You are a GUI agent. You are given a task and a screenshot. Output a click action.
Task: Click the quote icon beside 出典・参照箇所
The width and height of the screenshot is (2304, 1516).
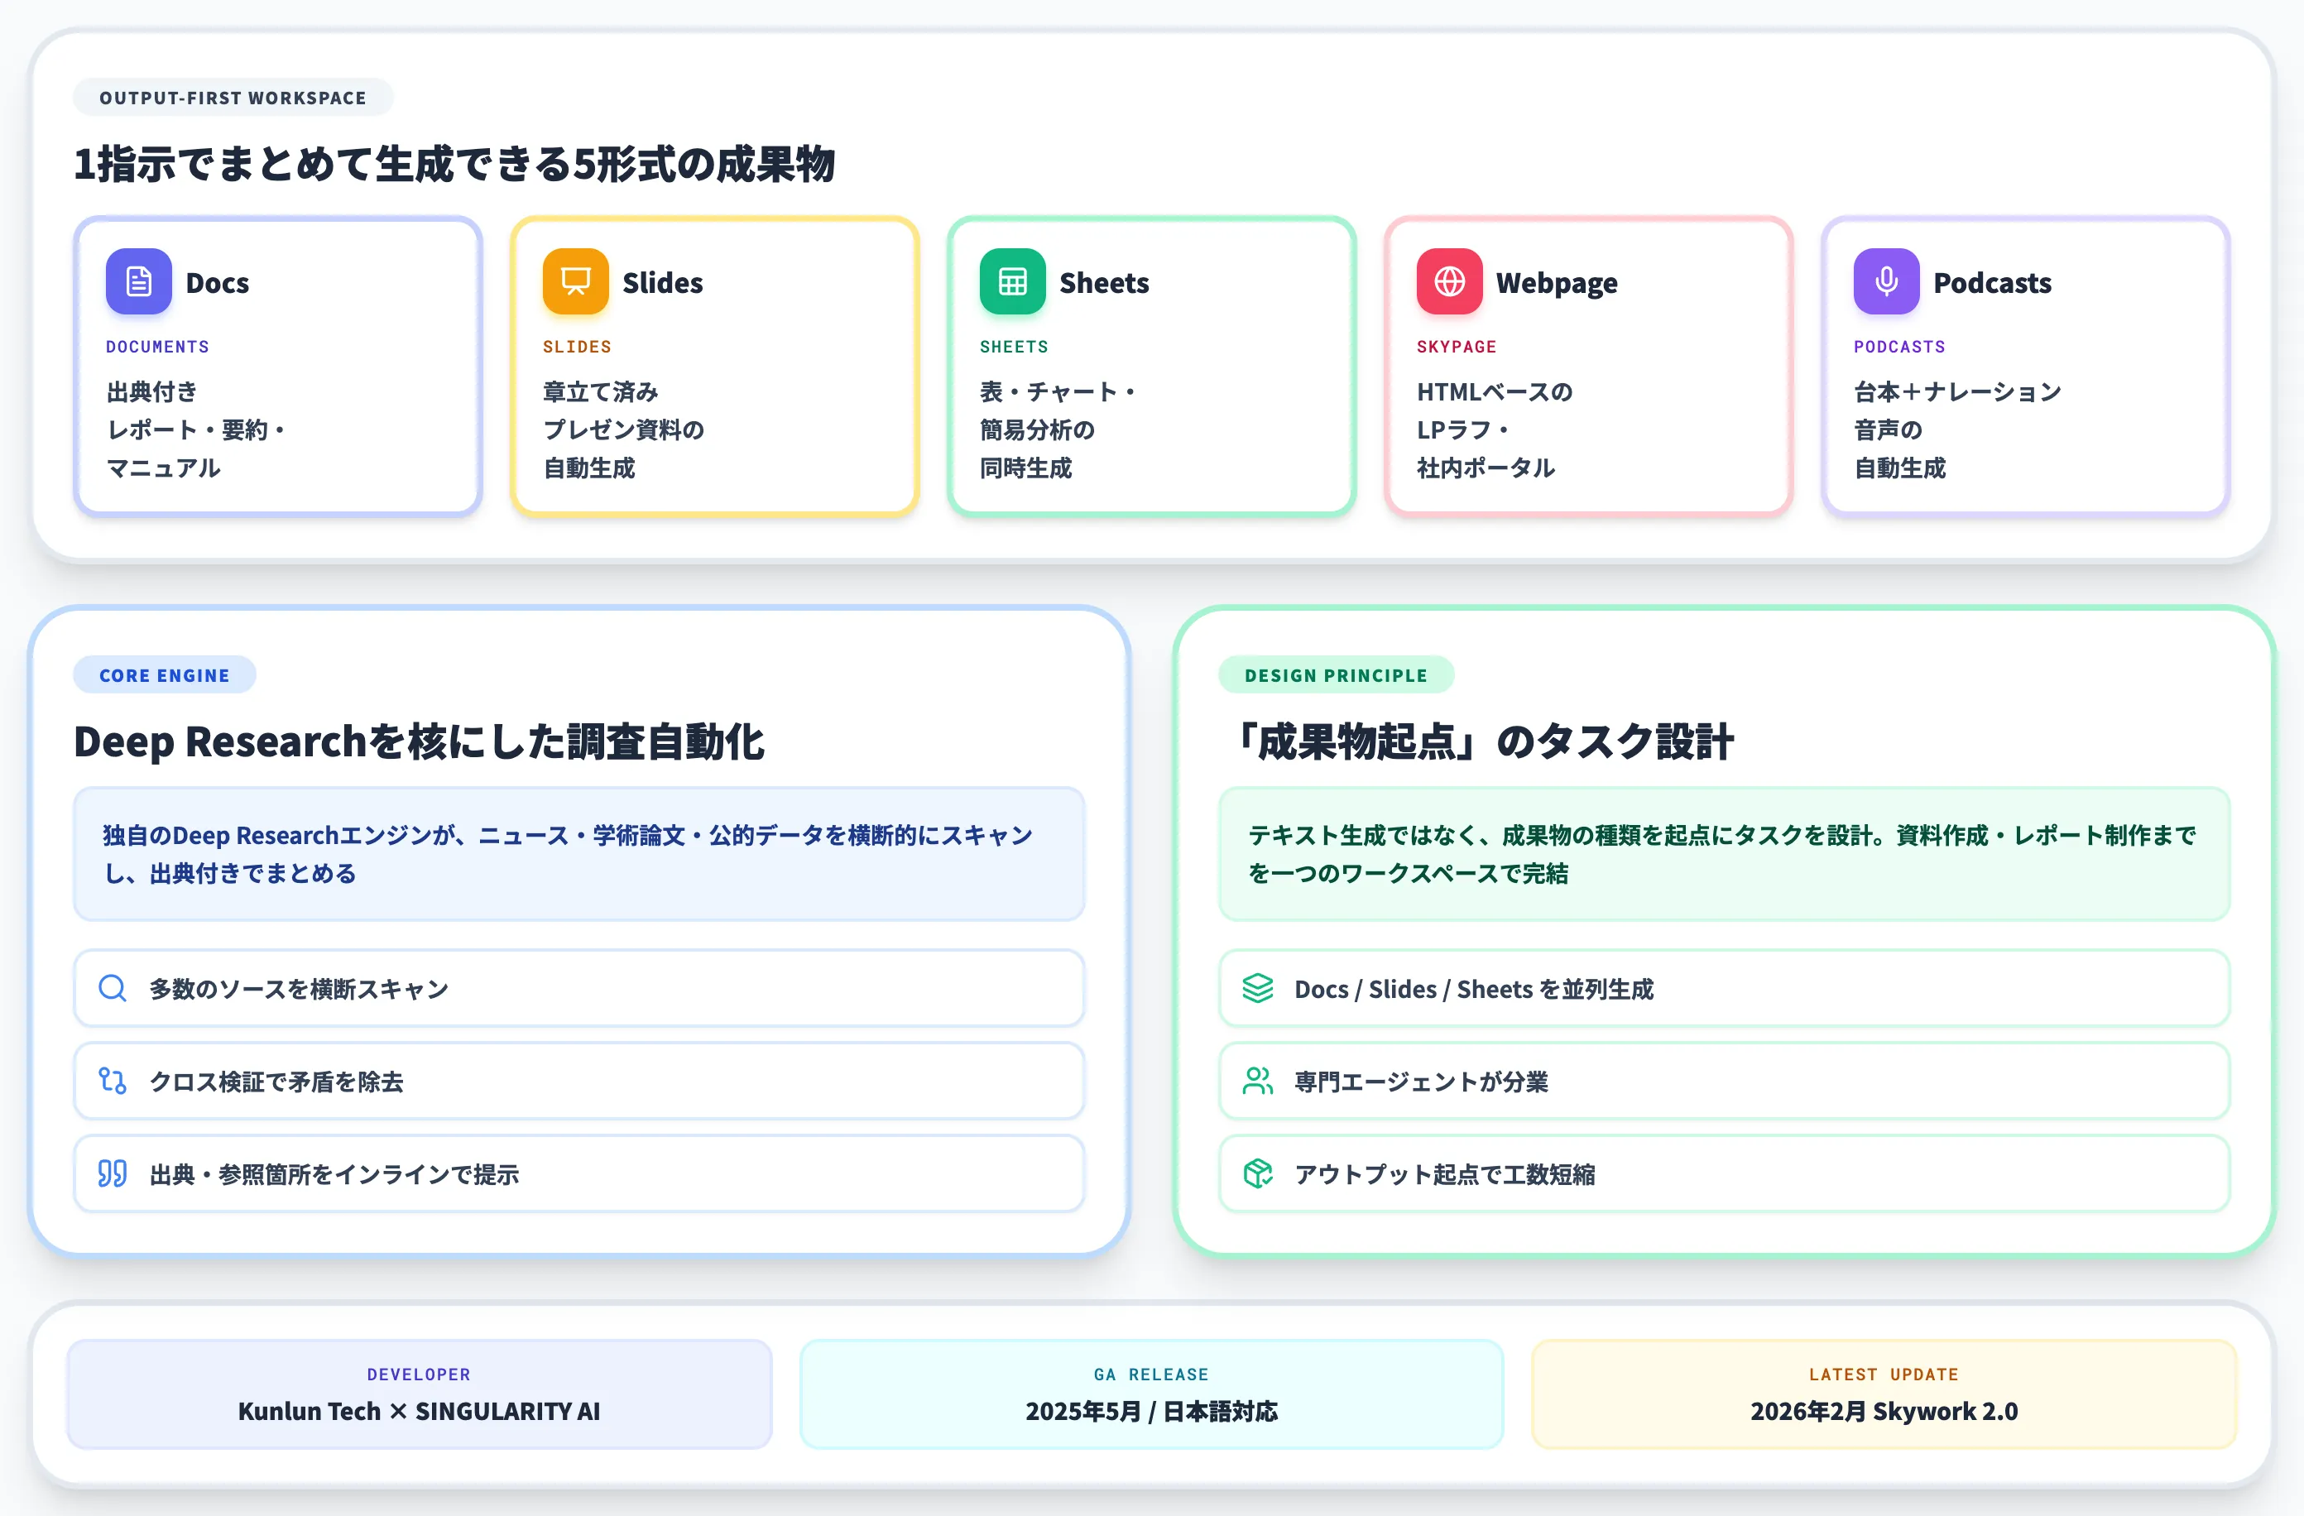click(113, 1174)
